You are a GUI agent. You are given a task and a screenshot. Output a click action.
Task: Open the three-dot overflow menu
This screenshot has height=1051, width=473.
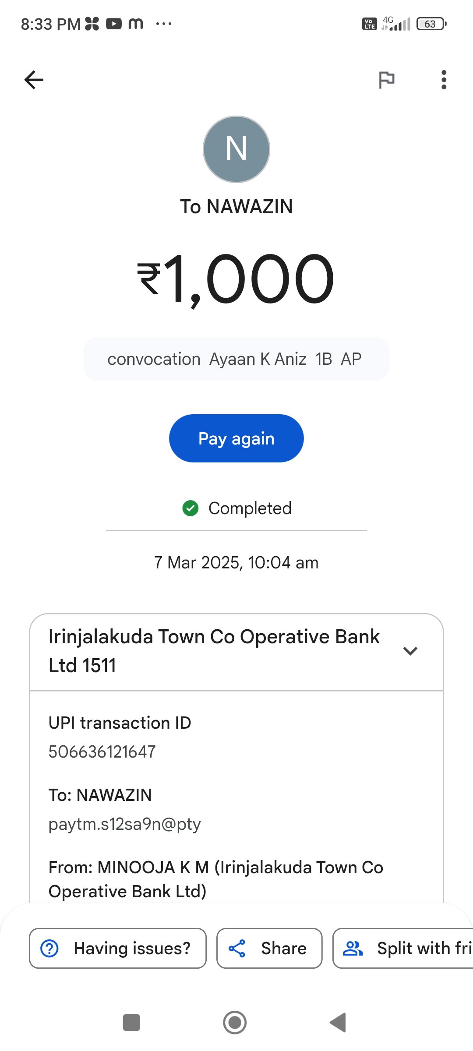pyautogui.click(x=444, y=80)
